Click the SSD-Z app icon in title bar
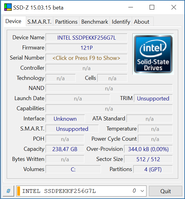Viewport: 185px width, 199px height. [8, 7]
